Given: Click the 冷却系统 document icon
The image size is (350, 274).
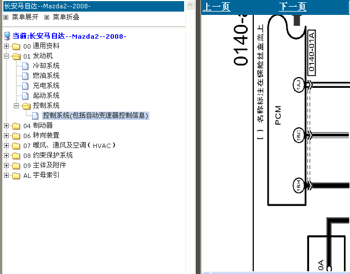Looking at the screenshot, I should (25, 66).
